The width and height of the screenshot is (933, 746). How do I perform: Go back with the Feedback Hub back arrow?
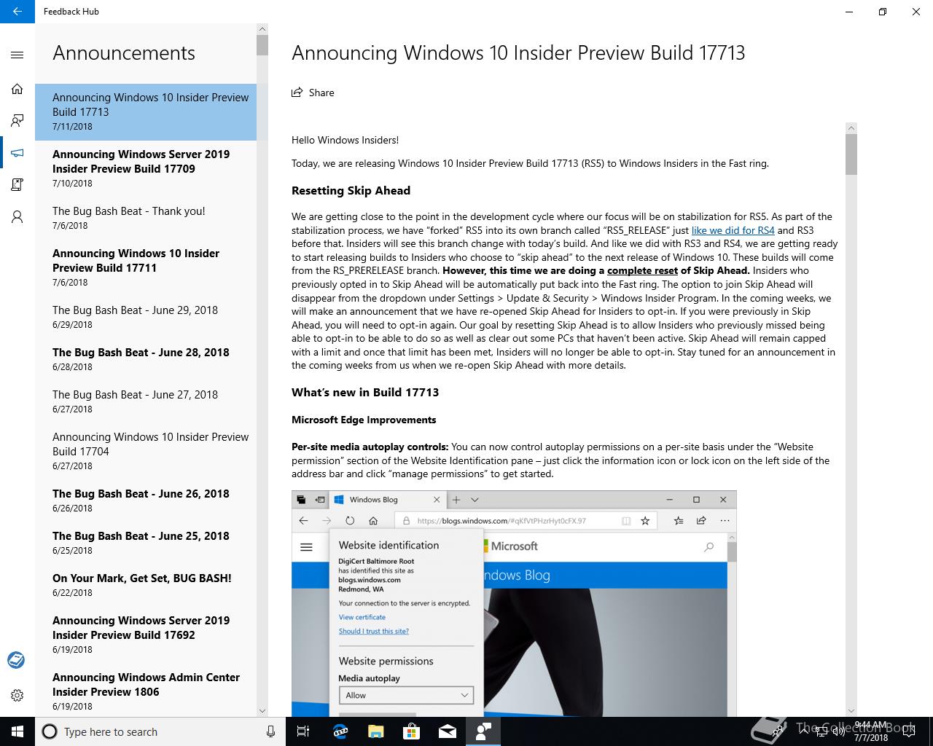tap(17, 12)
